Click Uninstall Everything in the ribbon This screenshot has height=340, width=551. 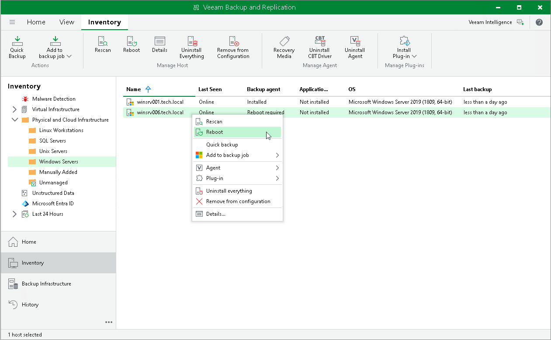point(192,47)
